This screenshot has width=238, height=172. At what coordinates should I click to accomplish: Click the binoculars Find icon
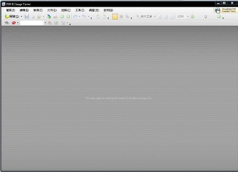coord(7,23)
